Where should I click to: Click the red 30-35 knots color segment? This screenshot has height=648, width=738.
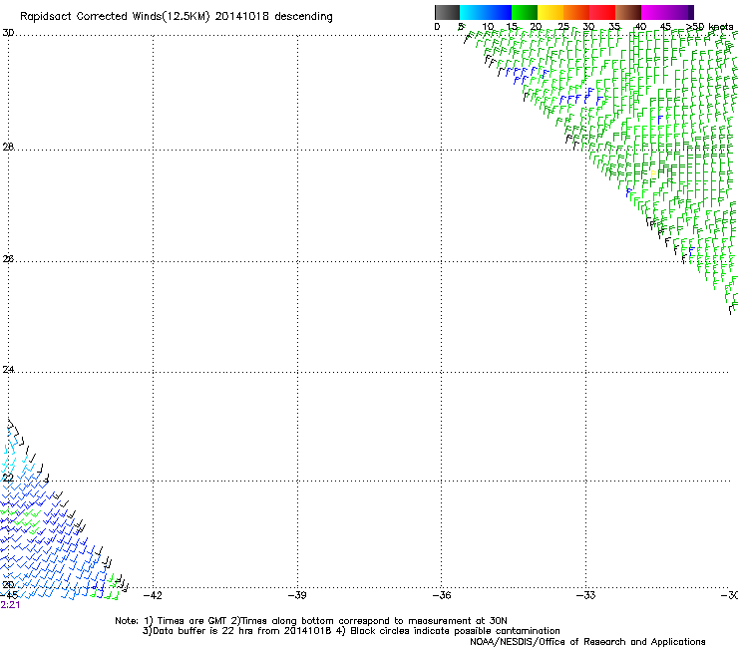coord(602,12)
